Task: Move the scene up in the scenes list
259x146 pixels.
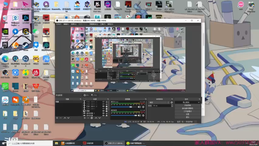Action: (65, 118)
